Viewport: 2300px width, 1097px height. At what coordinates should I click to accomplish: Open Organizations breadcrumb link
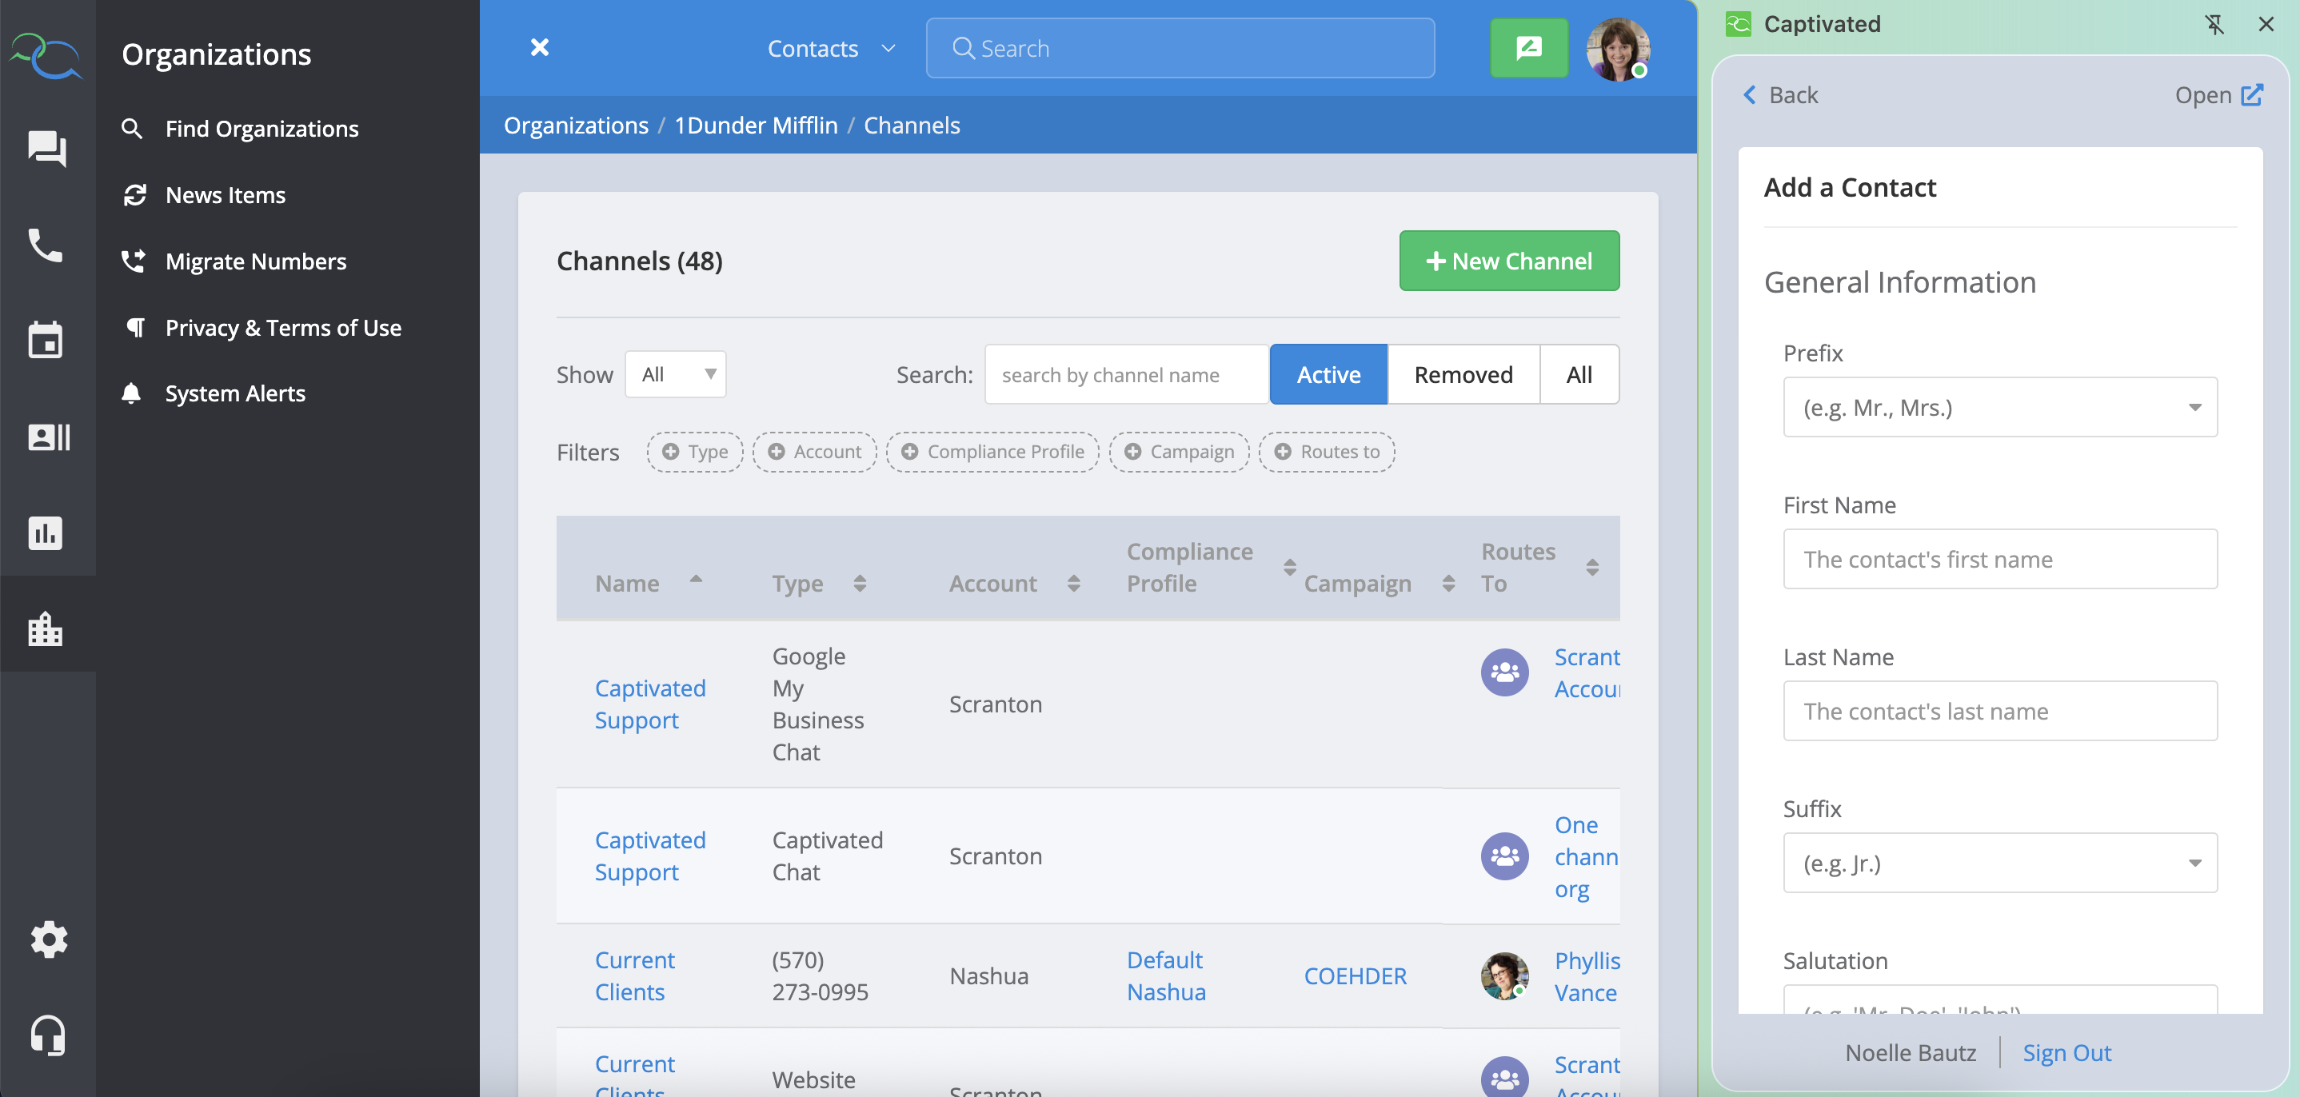[x=576, y=125]
